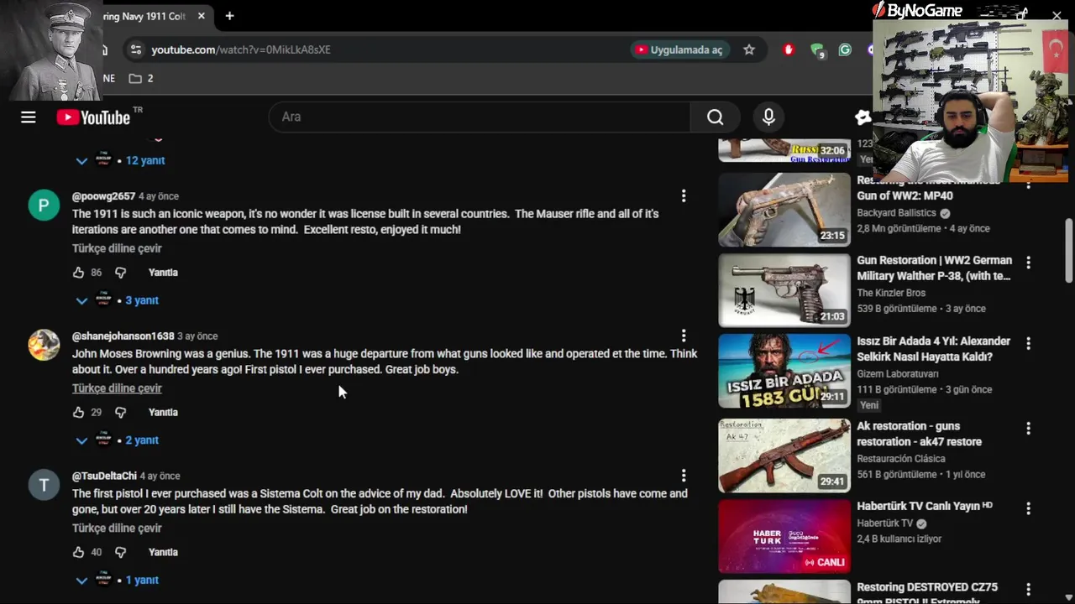Open options menu for @poowg2657 comment
This screenshot has height=604, width=1075.
684,195
